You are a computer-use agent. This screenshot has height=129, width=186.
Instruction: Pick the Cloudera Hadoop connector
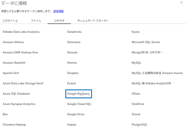click(14, 125)
